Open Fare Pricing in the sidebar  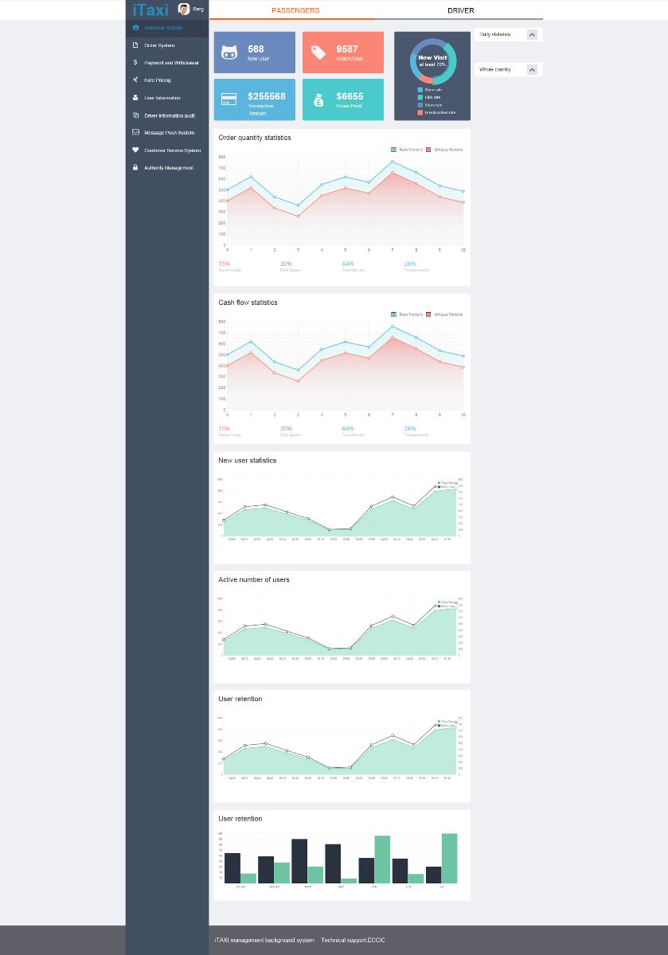[x=158, y=80]
